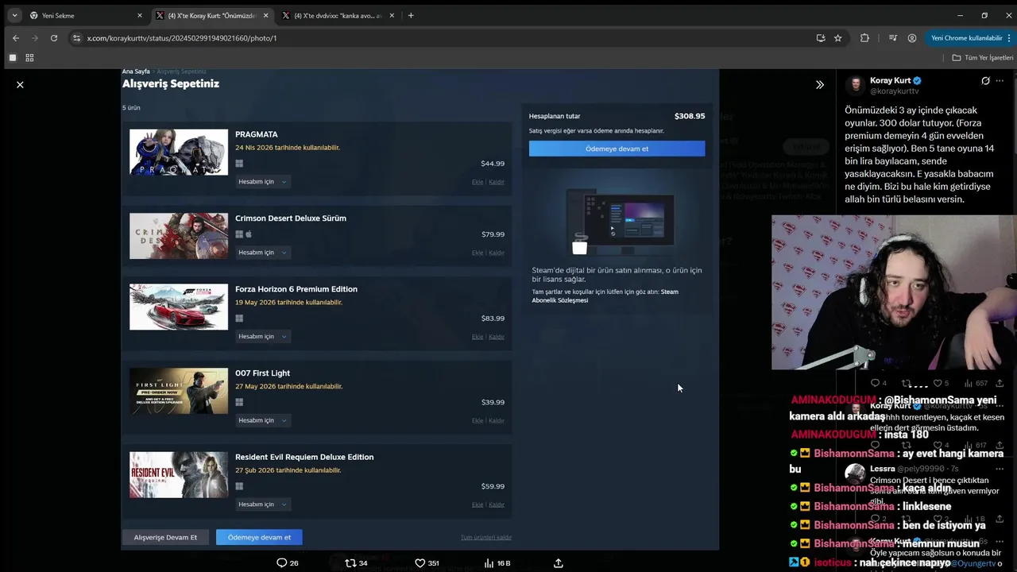Click Kaldır for Forza Horizon 6 Premium

click(497, 337)
